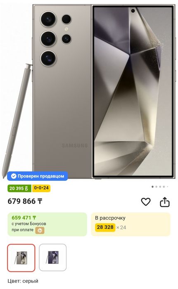The height and width of the screenshot is (289, 178).
Task: Tap the 'Проверен продавцом' badge
Action: point(38,176)
